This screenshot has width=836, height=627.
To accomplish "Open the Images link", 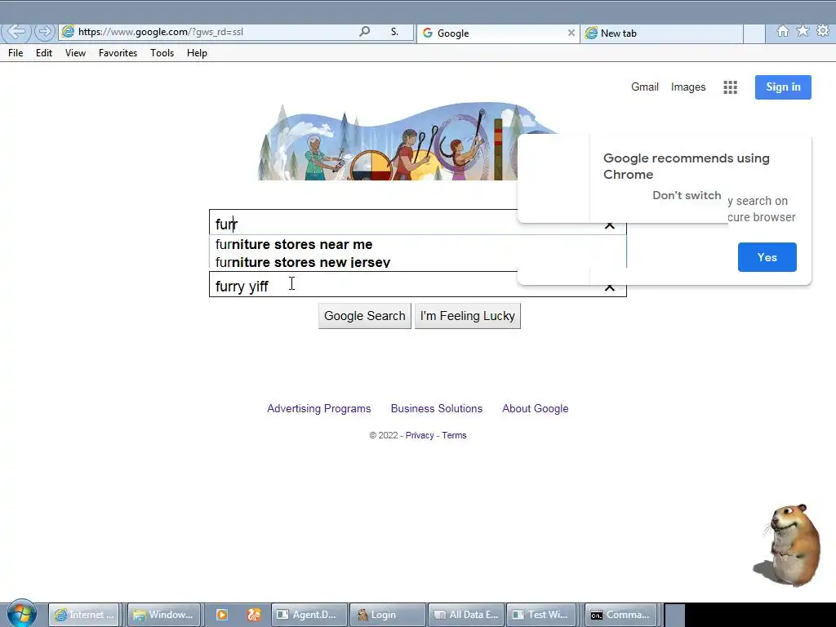I will click(x=687, y=87).
